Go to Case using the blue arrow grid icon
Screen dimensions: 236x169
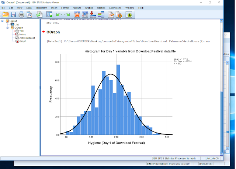85,15
